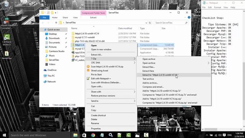Select Pin to Start

tap(96, 75)
